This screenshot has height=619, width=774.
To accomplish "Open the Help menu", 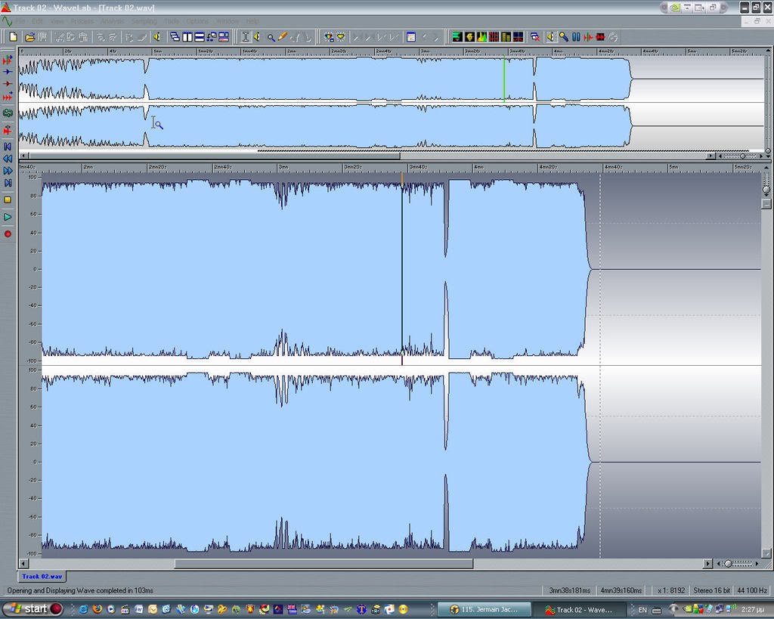I will tap(252, 21).
